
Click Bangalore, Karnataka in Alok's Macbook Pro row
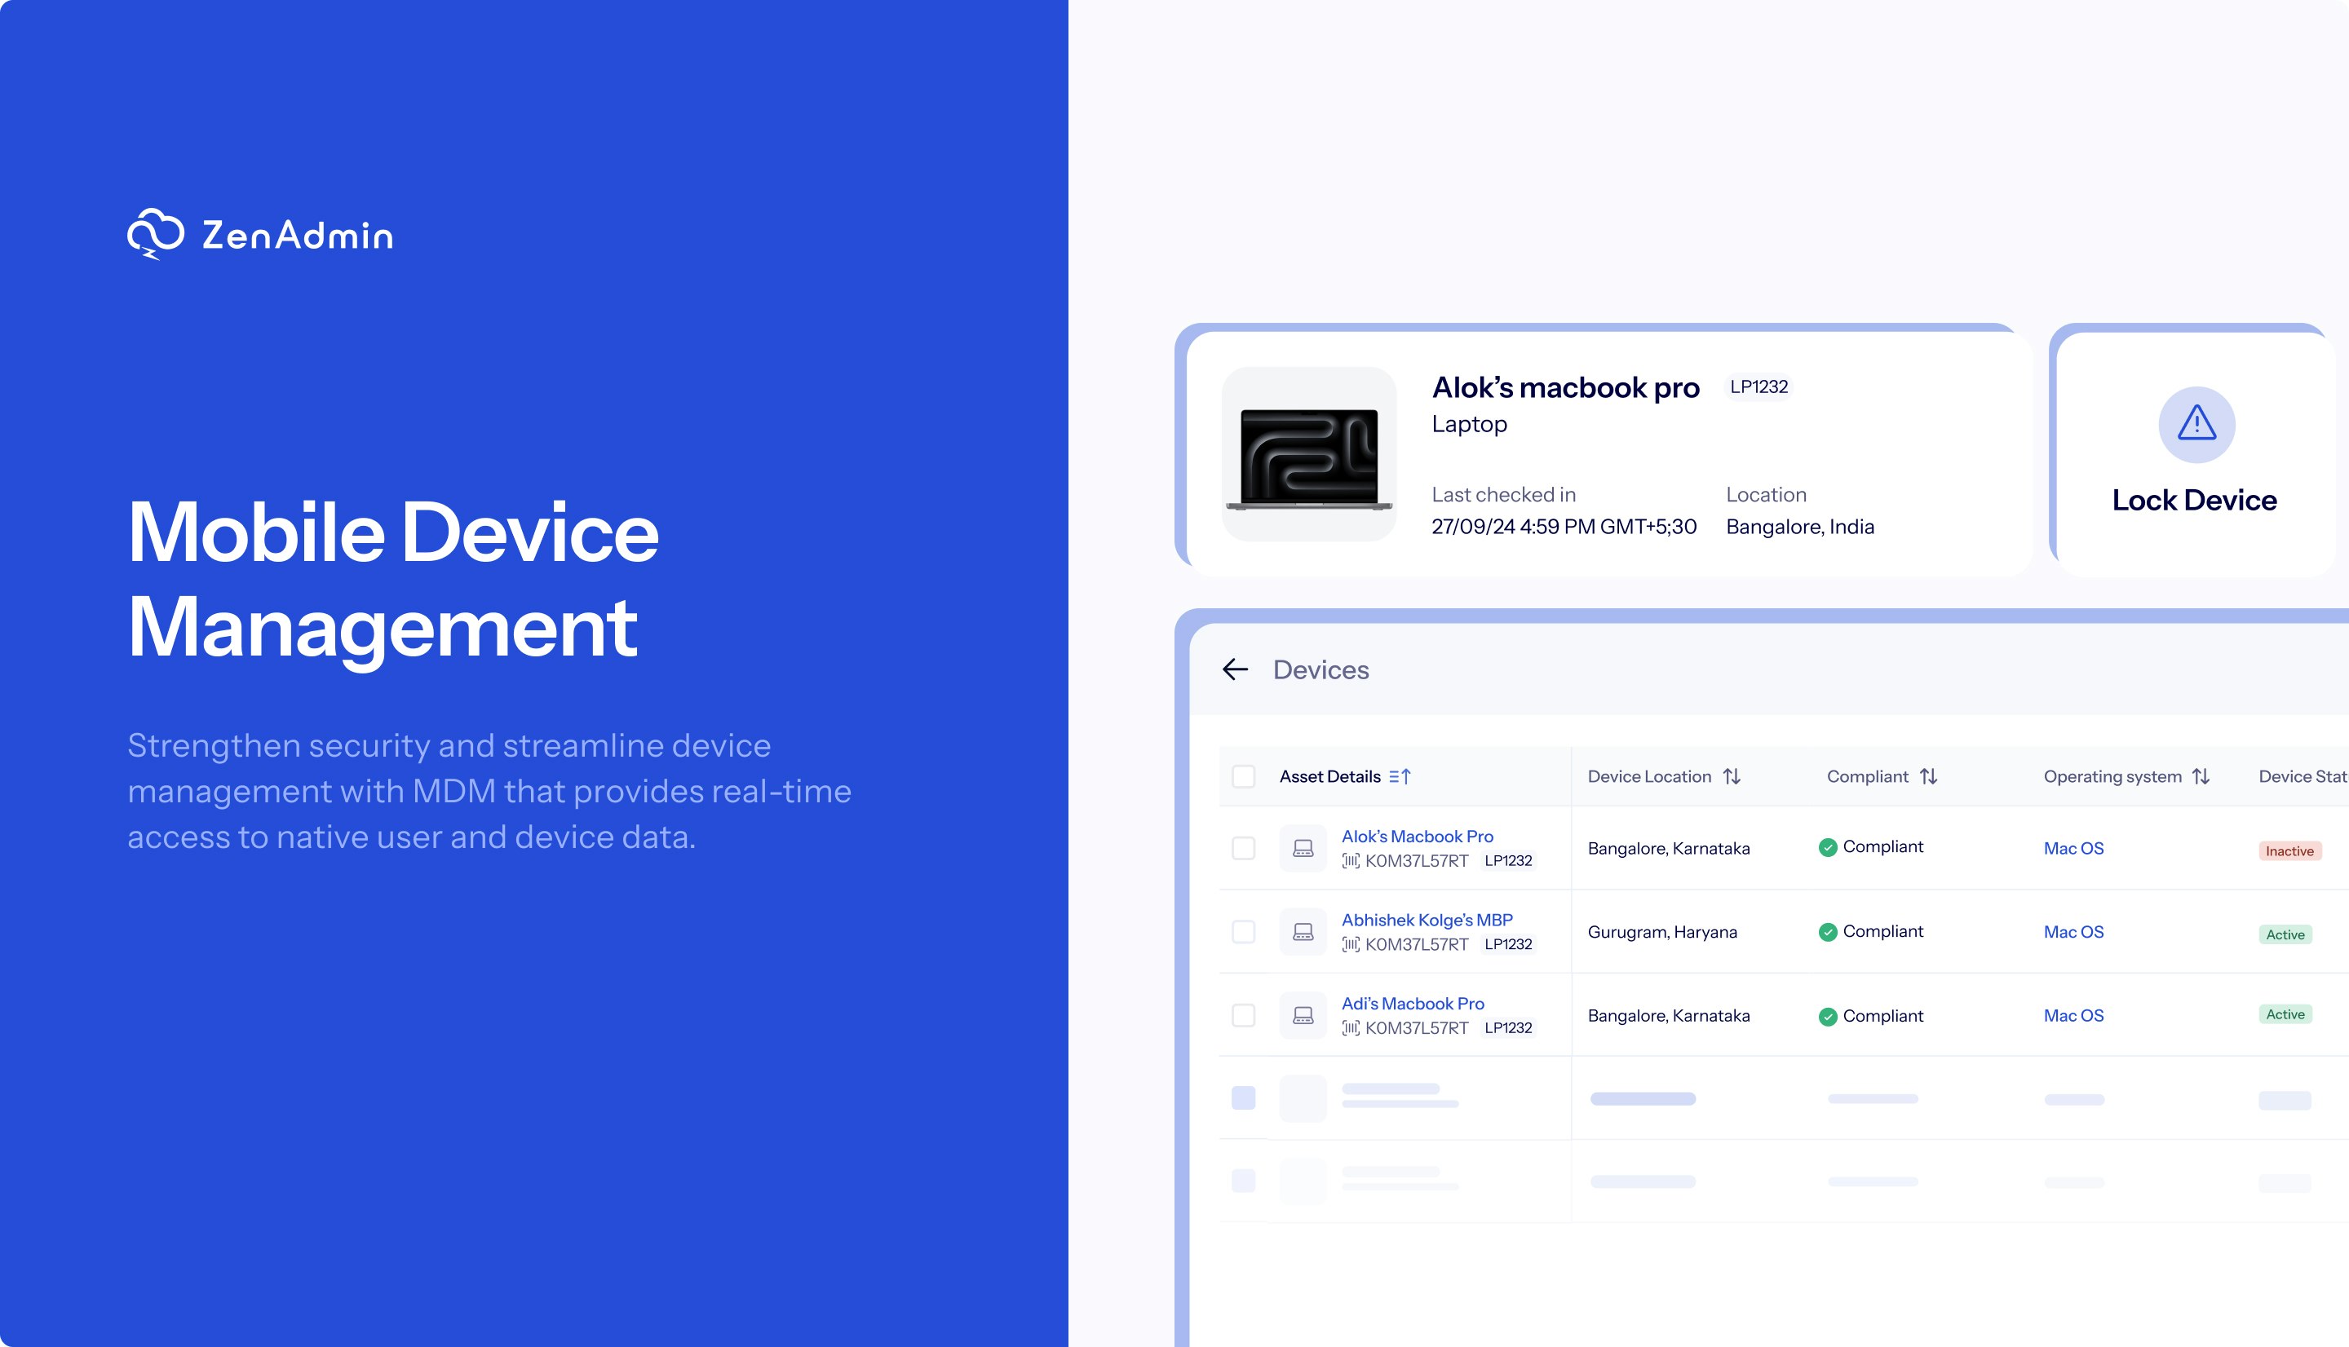coord(1668,848)
